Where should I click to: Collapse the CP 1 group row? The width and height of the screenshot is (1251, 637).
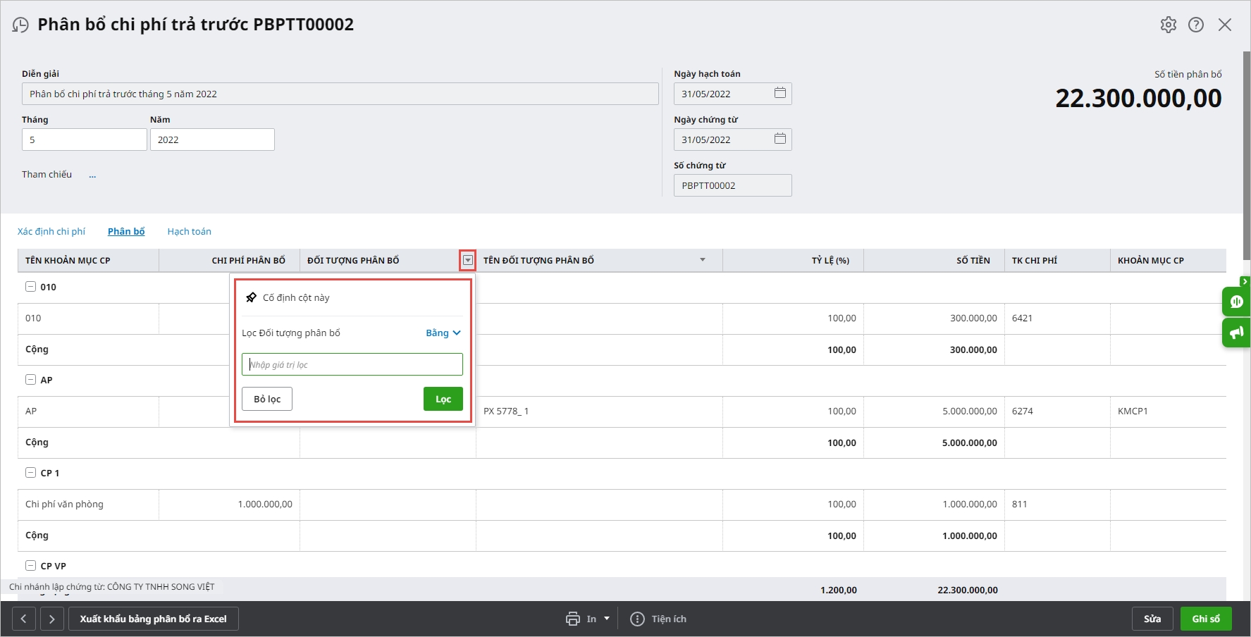(30, 473)
